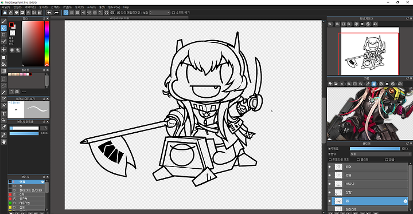The image size is (413, 214).
Task: Select the Magic Wand tool
Action: pyautogui.click(x=3, y=92)
